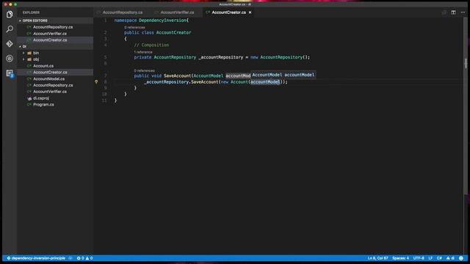Open the Source Control view
470x264 pixels.
[10, 44]
